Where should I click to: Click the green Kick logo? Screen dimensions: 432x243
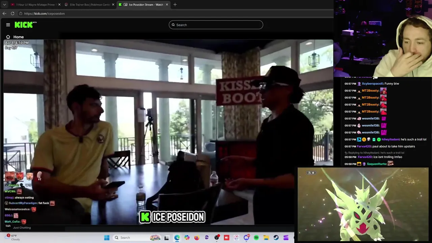tap(25, 25)
